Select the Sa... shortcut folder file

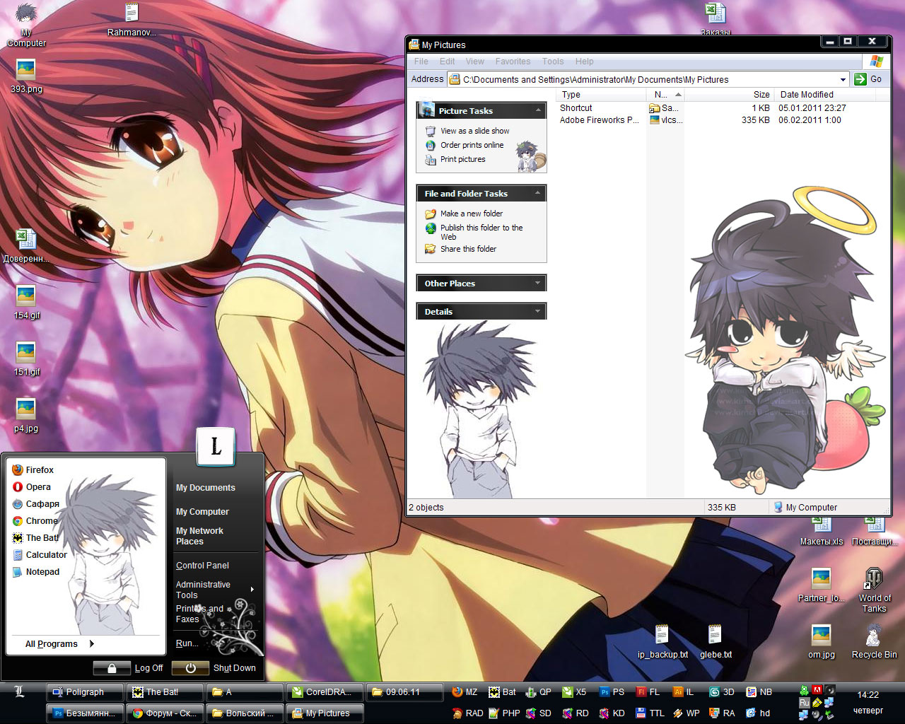pos(664,108)
